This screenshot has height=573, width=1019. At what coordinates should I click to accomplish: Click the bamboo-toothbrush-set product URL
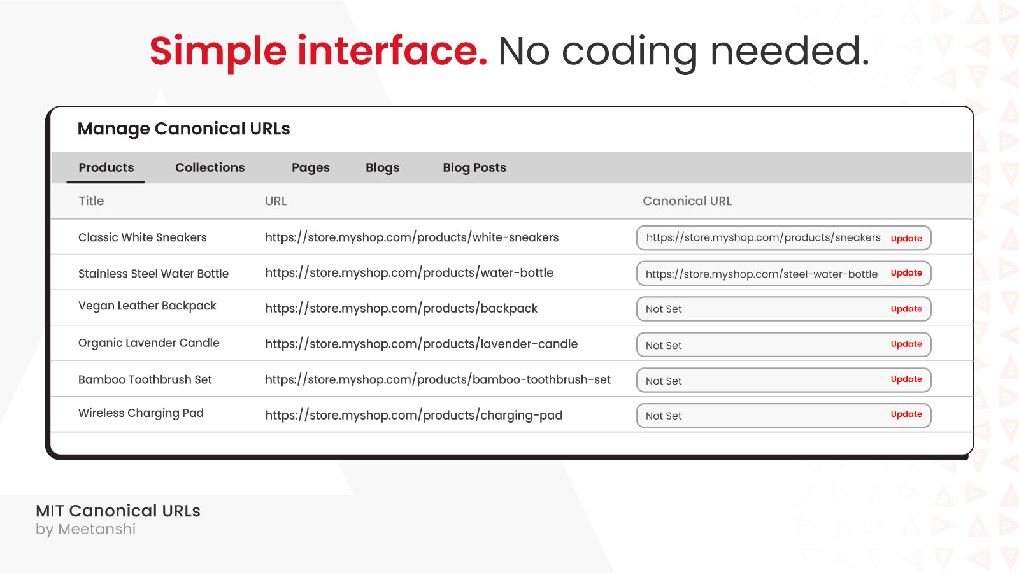click(x=438, y=380)
